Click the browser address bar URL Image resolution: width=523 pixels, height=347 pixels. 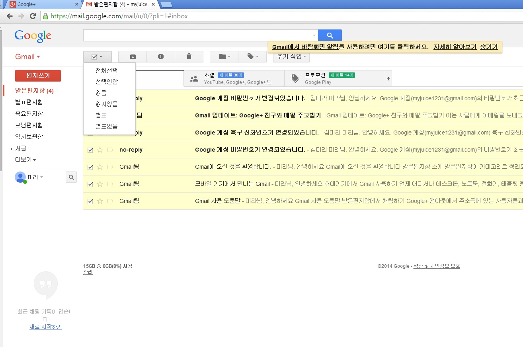119,16
